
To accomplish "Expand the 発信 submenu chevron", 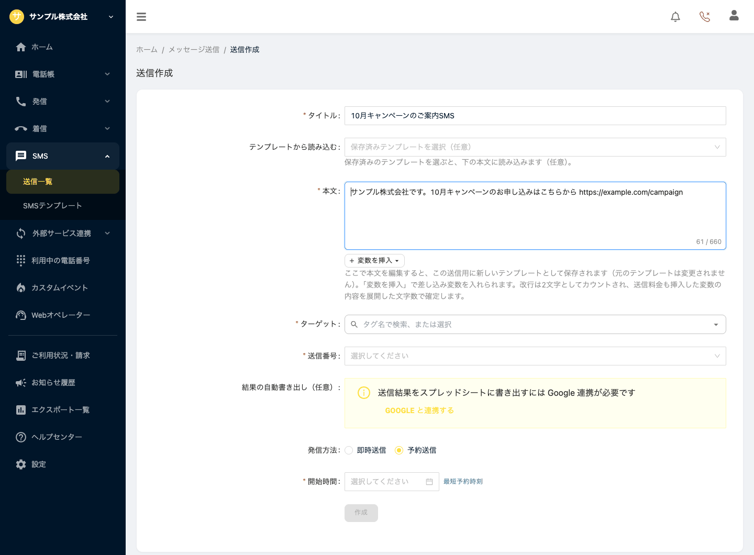I will 107,102.
